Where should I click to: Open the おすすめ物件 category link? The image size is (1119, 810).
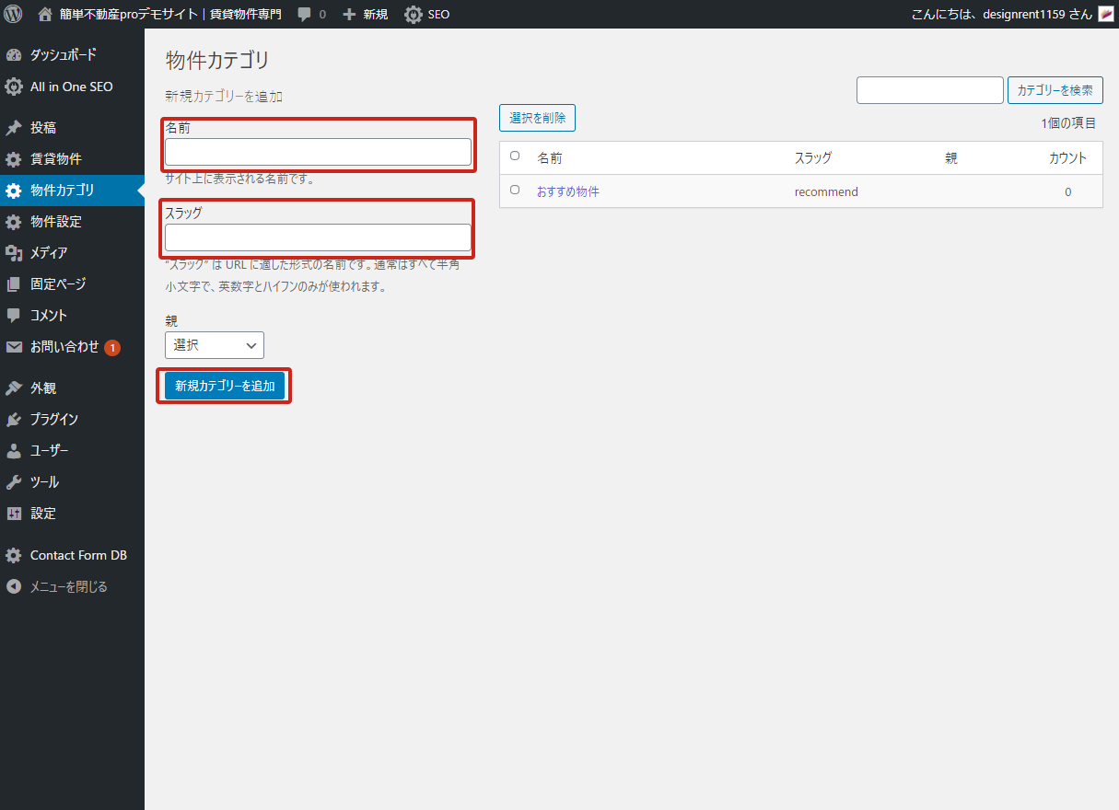tap(568, 191)
